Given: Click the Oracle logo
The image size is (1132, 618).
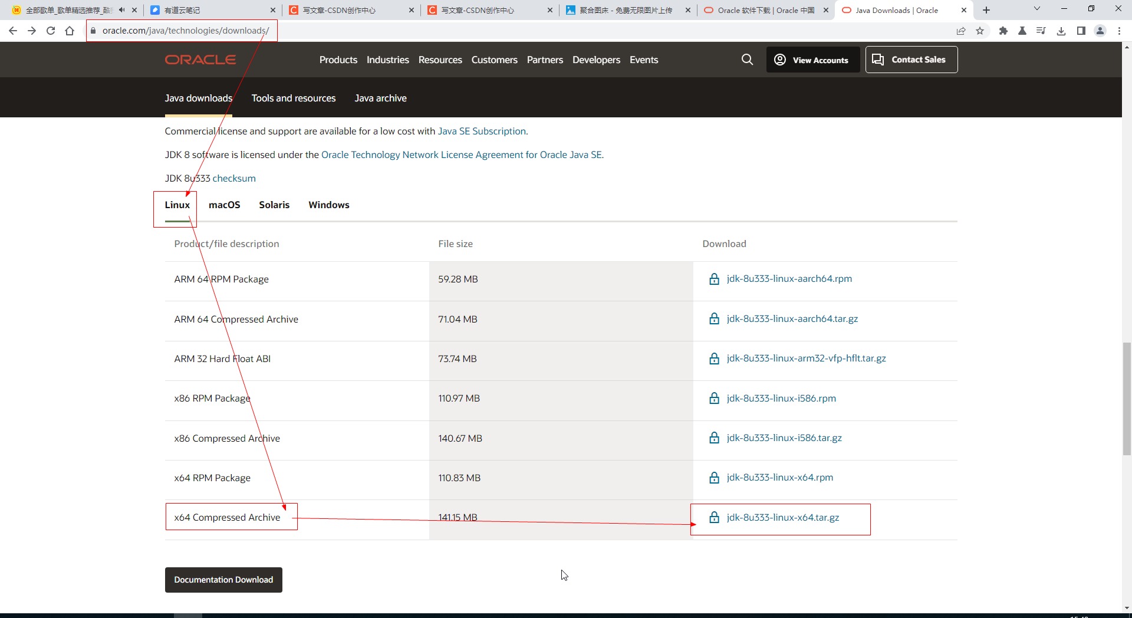Looking at the screenshot, I should [200, 60].
